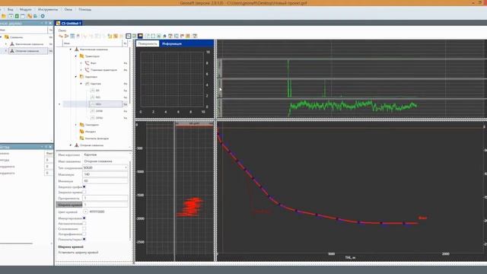Click the Прозрачность value field
487x274 pixels.
click(x=105, y=198)
